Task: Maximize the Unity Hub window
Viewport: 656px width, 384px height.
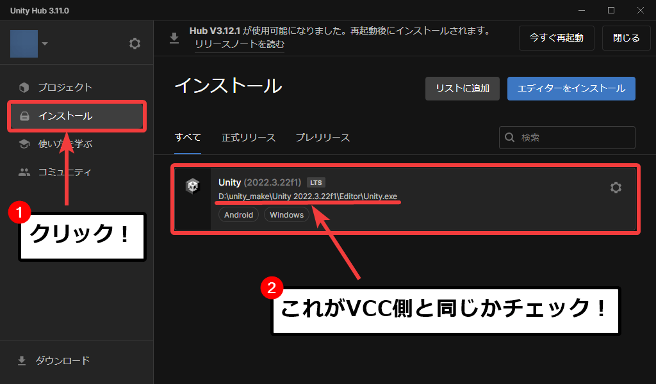Action: (611, 10)
